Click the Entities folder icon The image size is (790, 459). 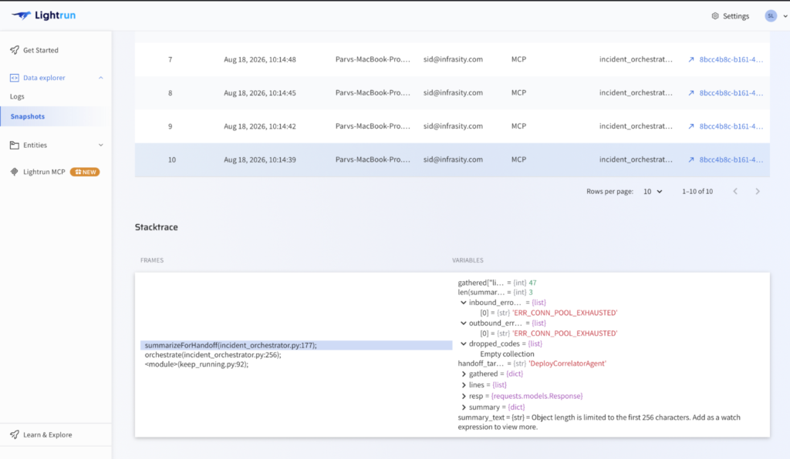pyautogui.click(x=14, y=145)
